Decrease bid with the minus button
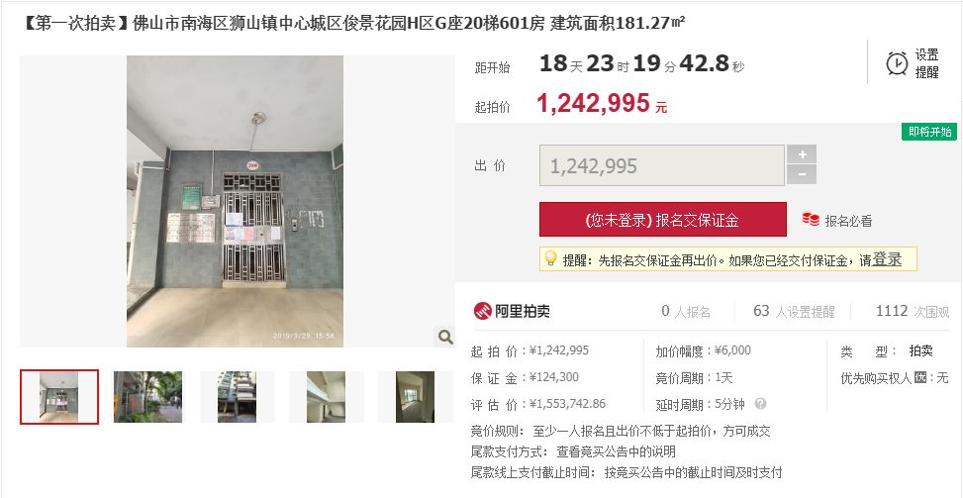963x498 pixels. coord(802,174)
